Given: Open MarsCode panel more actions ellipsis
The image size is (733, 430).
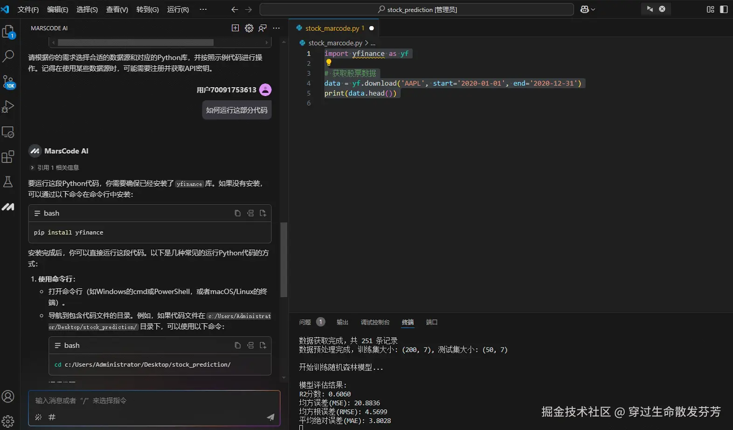Looking at the screenshot, I should [277, 28].
